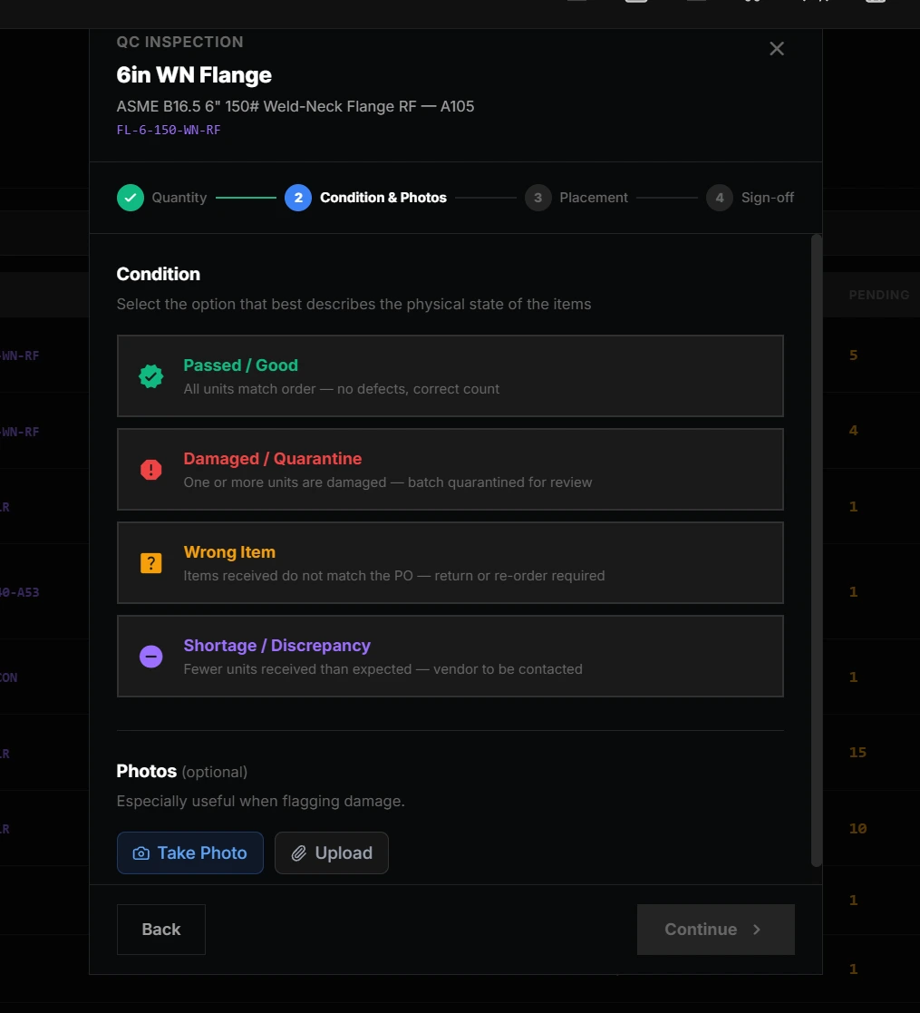
Task: Click the completed Quantity checkmark step icon
Action: point(131,198)
